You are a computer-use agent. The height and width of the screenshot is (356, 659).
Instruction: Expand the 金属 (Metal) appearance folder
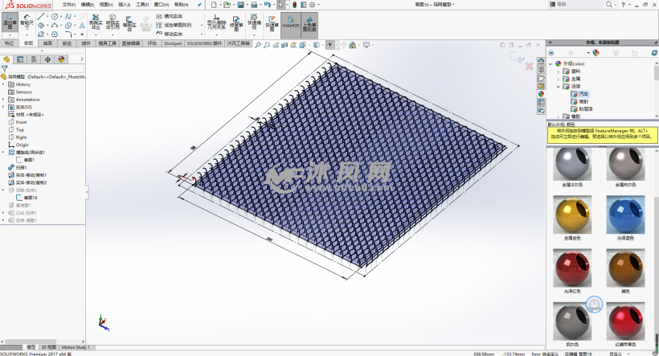[x=559, y=79]
